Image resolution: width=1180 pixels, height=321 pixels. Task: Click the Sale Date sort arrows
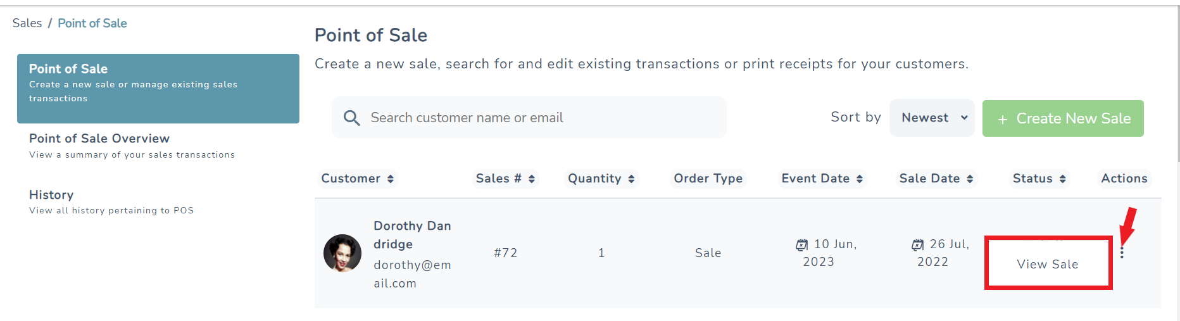970,179
